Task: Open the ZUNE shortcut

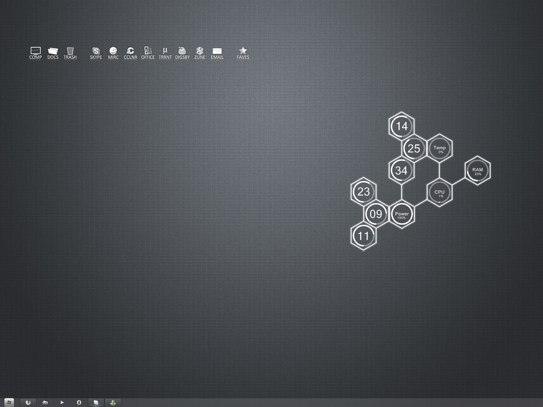Action: (200, 53)
